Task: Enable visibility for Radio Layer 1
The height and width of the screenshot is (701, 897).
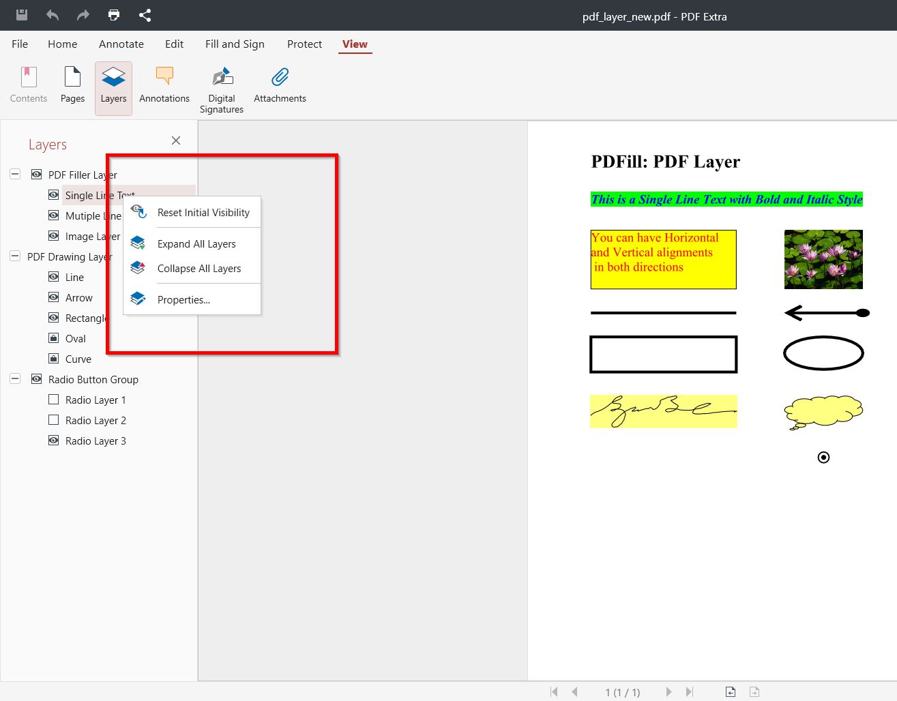Action: (x=53, y=400)
